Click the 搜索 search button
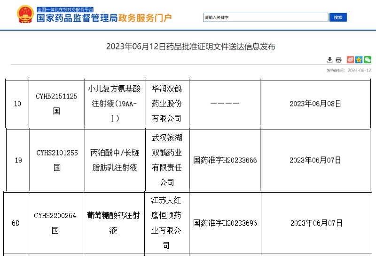The height and width of the screenshot is (260, 376). coord(338,17)
